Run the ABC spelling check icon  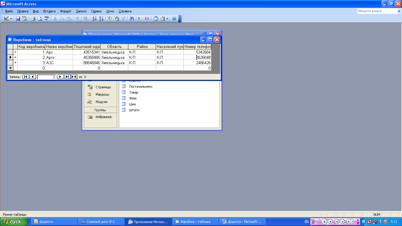pos(46,18)
